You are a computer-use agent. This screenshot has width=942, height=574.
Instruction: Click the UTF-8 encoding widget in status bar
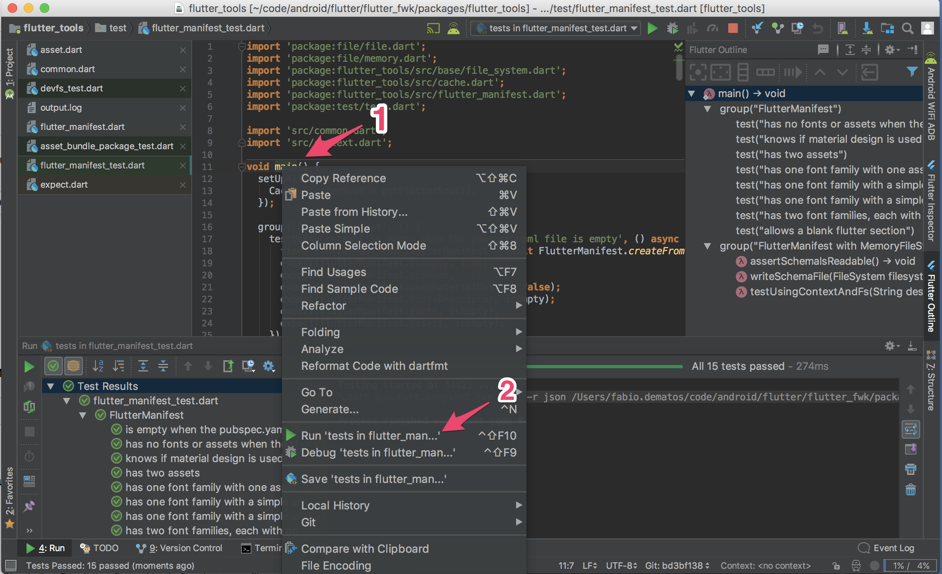click(621, 566)
